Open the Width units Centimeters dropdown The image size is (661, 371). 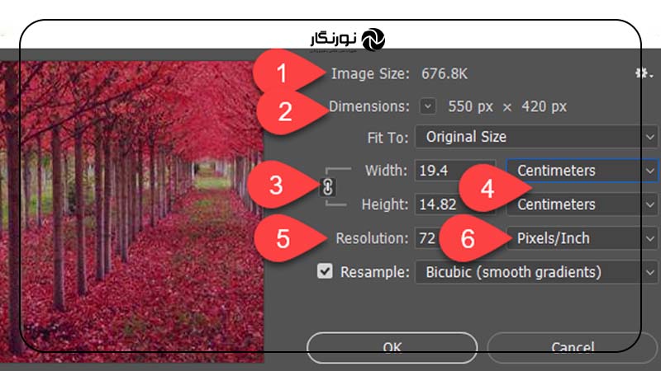point(582,171)
